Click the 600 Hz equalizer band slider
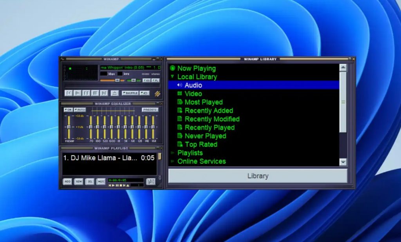401x242 pixels. coord(112,127)
